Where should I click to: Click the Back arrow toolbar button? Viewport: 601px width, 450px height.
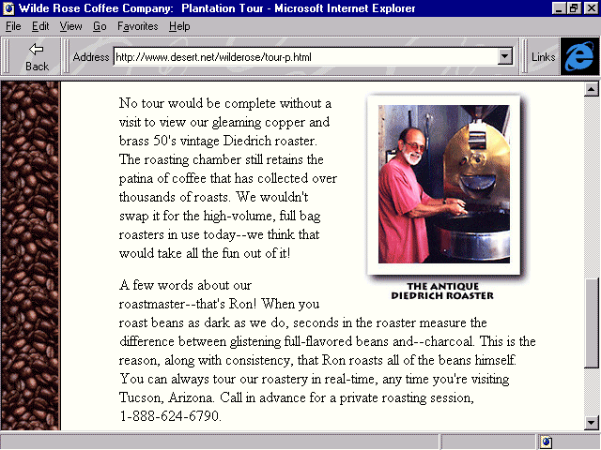point(37,56)
